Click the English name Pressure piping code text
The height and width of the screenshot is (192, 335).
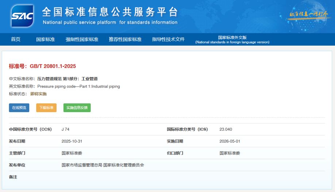[x=78, y=87]
